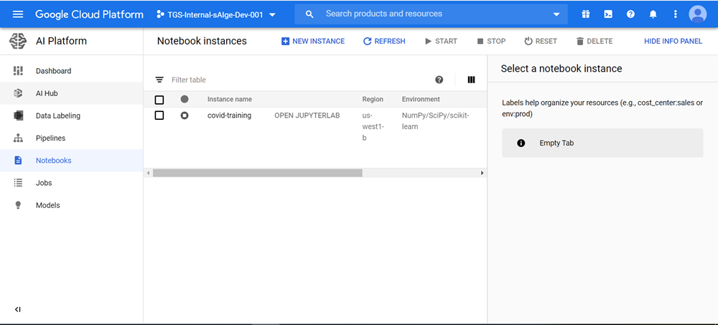
Task: Click the horizontal table scrollbar thumb
Action: click(257, 173)
